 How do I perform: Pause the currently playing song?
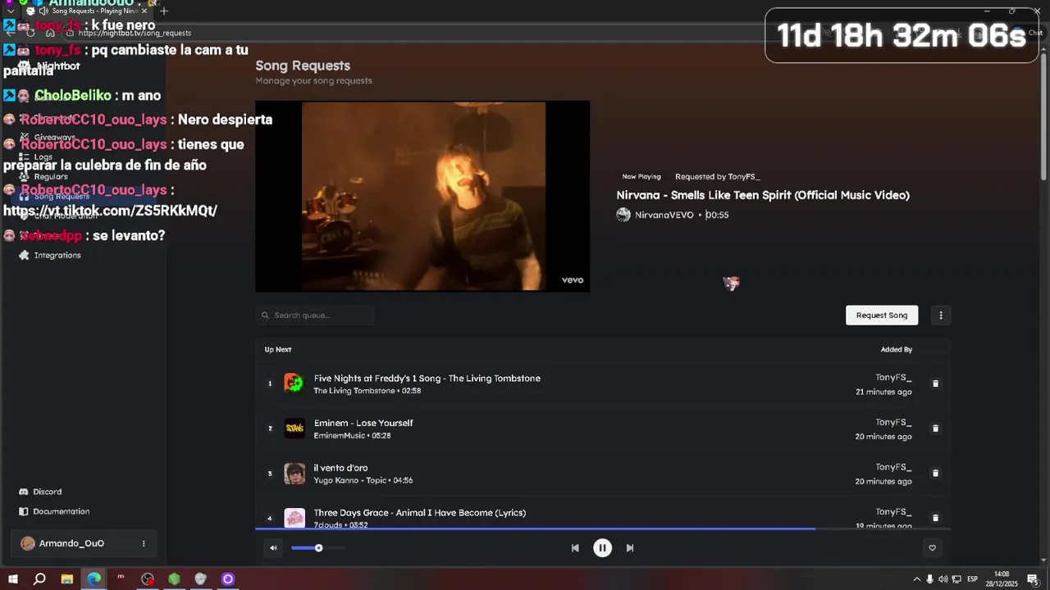[x=602, y=548]
